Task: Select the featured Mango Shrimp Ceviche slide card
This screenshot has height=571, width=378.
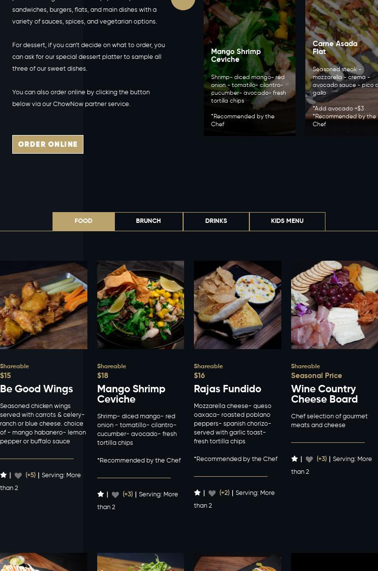Action: 249,68
